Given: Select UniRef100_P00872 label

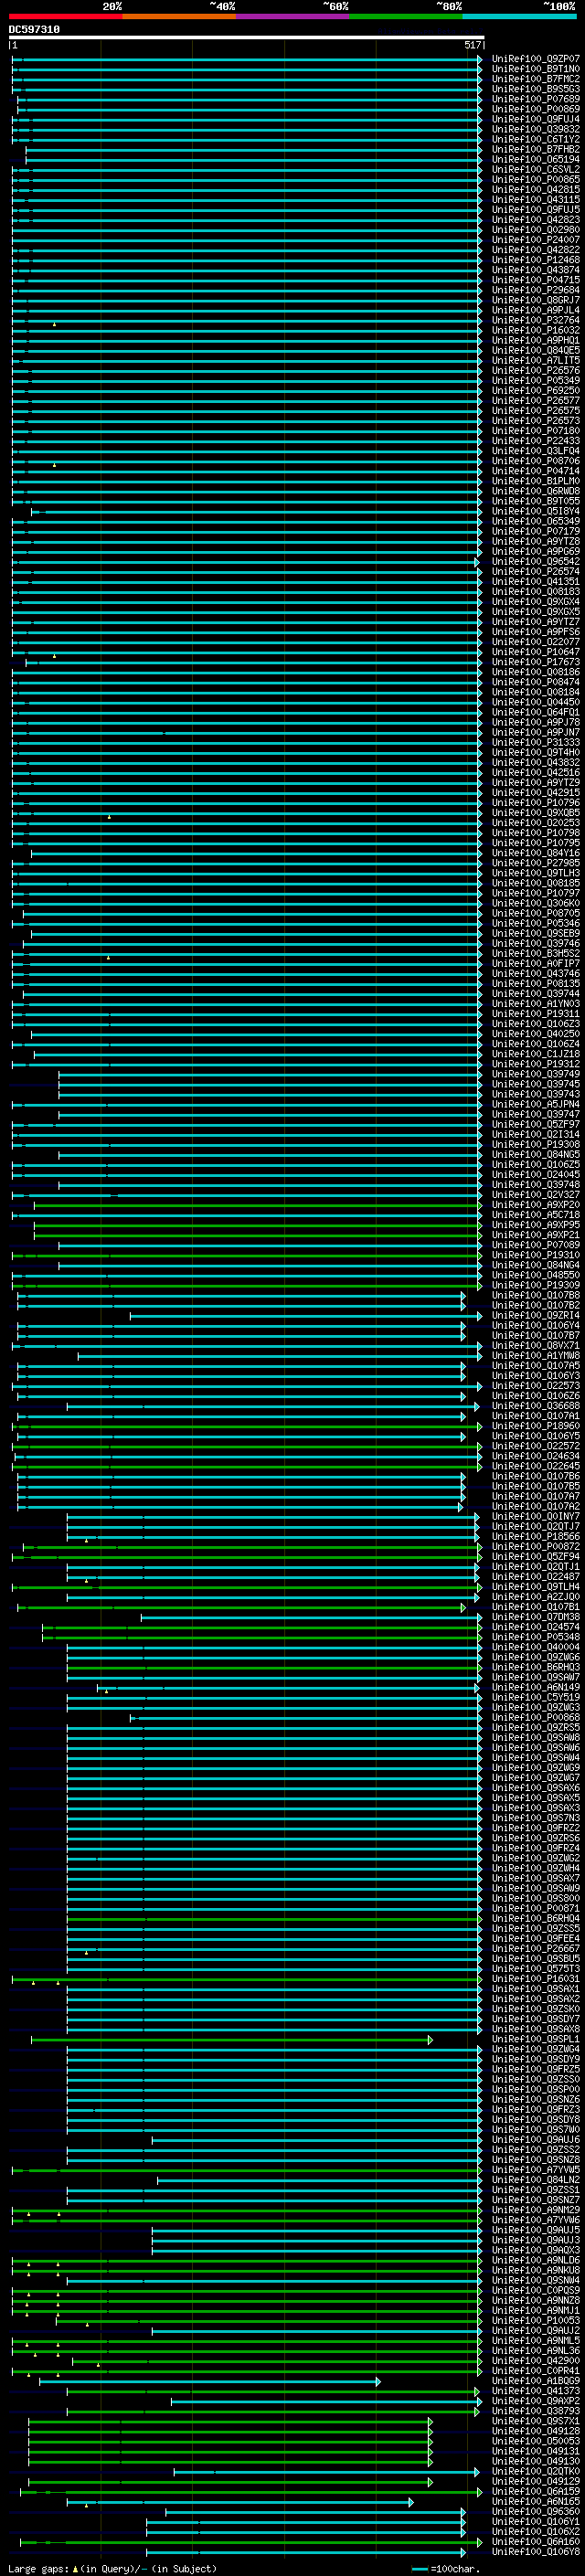Looking at the screenshot, I should coord(536,1546).
